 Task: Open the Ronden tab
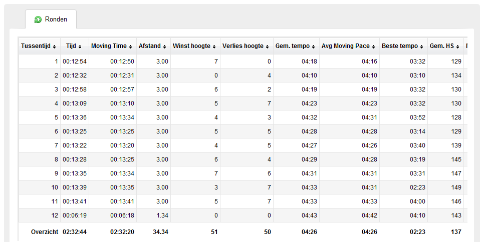(x=51, y=19)
